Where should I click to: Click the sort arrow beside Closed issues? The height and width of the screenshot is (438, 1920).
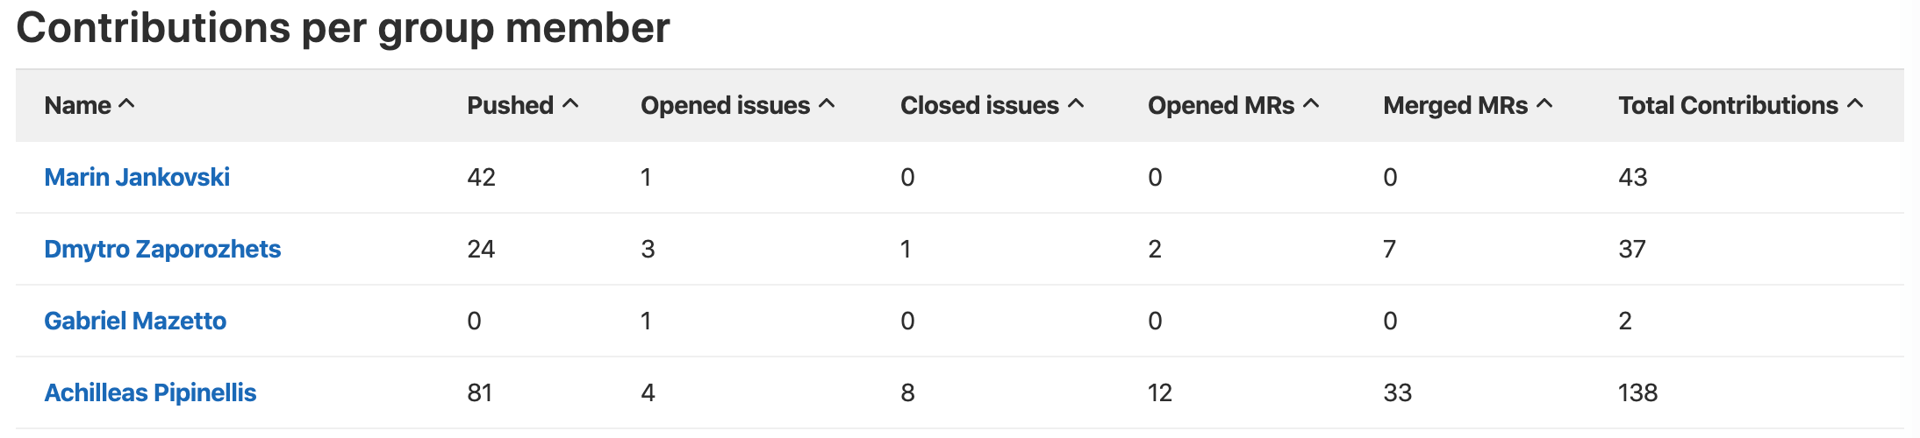click(x=1076, y=104)
